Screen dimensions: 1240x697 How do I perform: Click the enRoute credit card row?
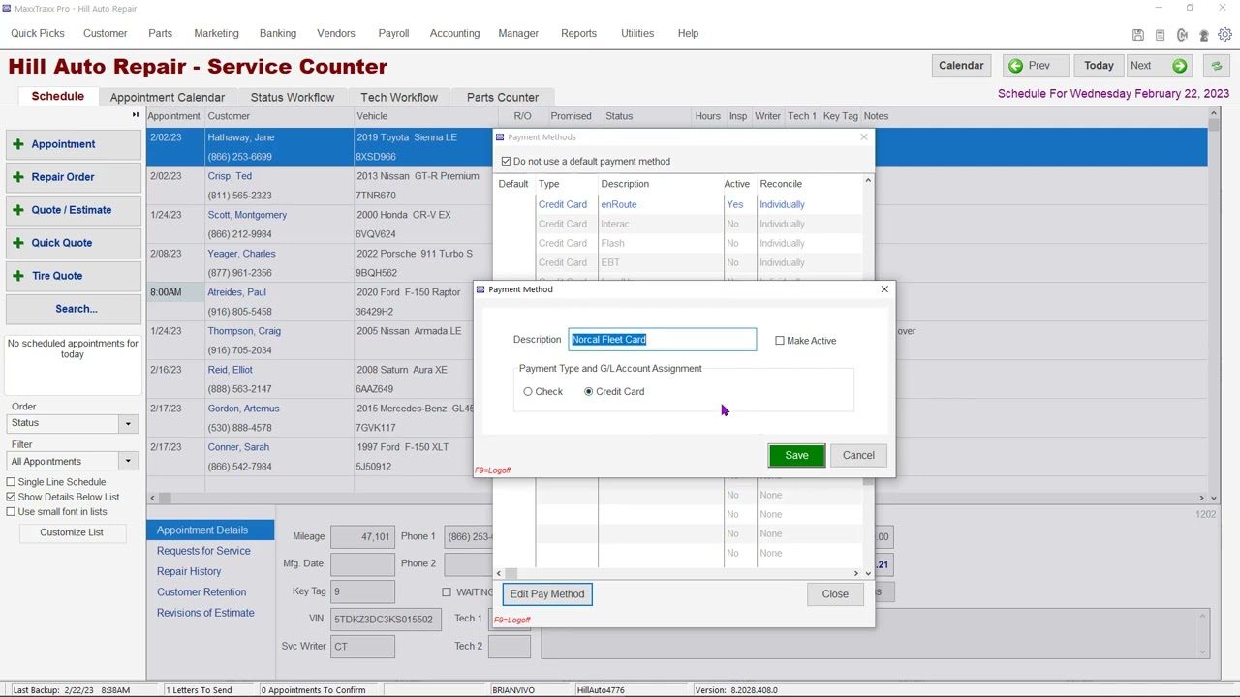(678, 204)
